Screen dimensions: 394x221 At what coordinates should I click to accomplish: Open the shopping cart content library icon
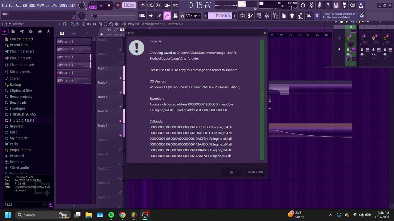click(317, 16)
